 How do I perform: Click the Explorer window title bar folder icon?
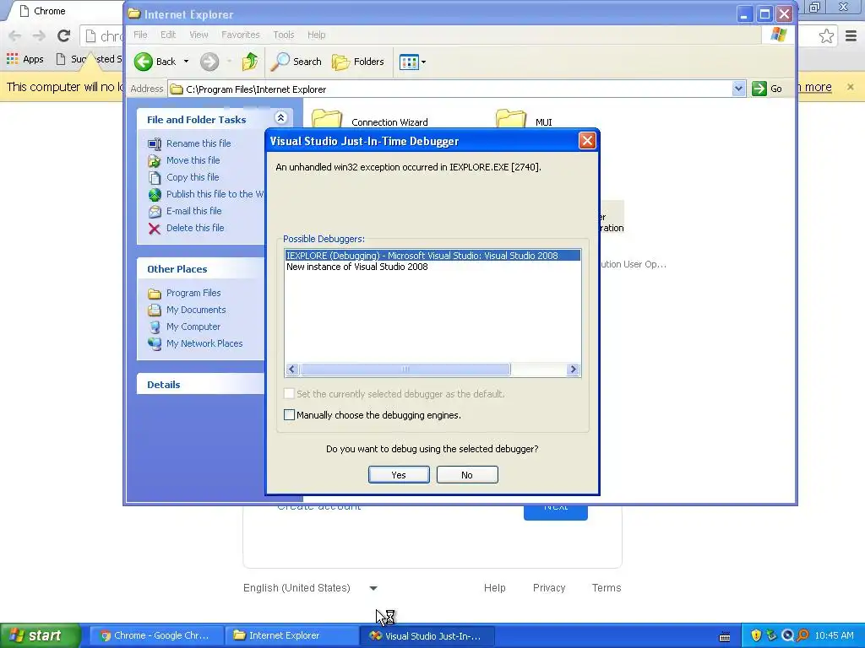tap(134, 13)
